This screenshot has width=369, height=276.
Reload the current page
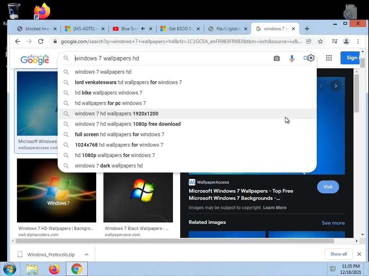click(41, 42)
